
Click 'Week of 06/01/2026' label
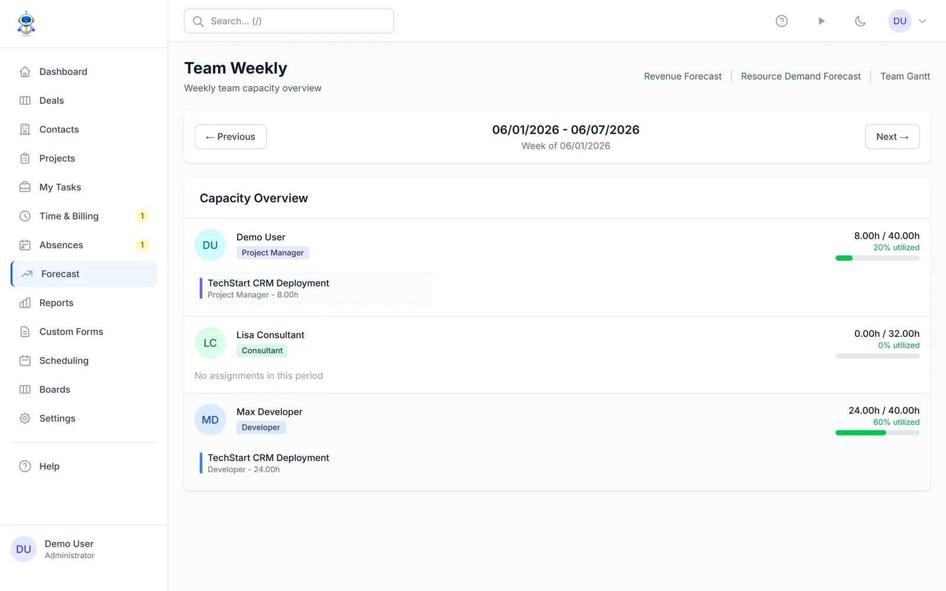(566, 146)
